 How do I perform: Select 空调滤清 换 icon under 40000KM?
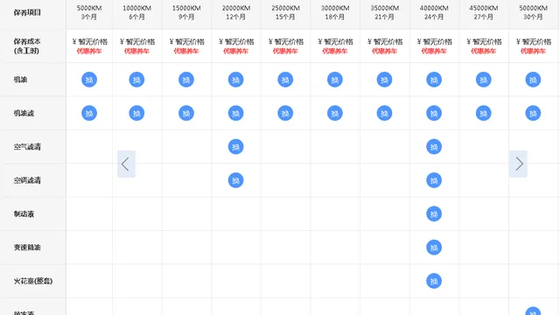pos(434,180)
